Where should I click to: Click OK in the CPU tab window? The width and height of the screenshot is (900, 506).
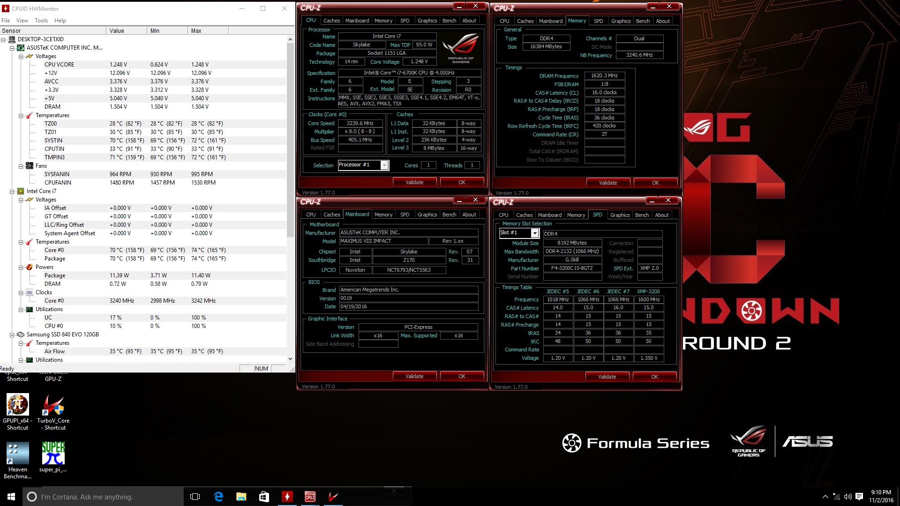462,182
